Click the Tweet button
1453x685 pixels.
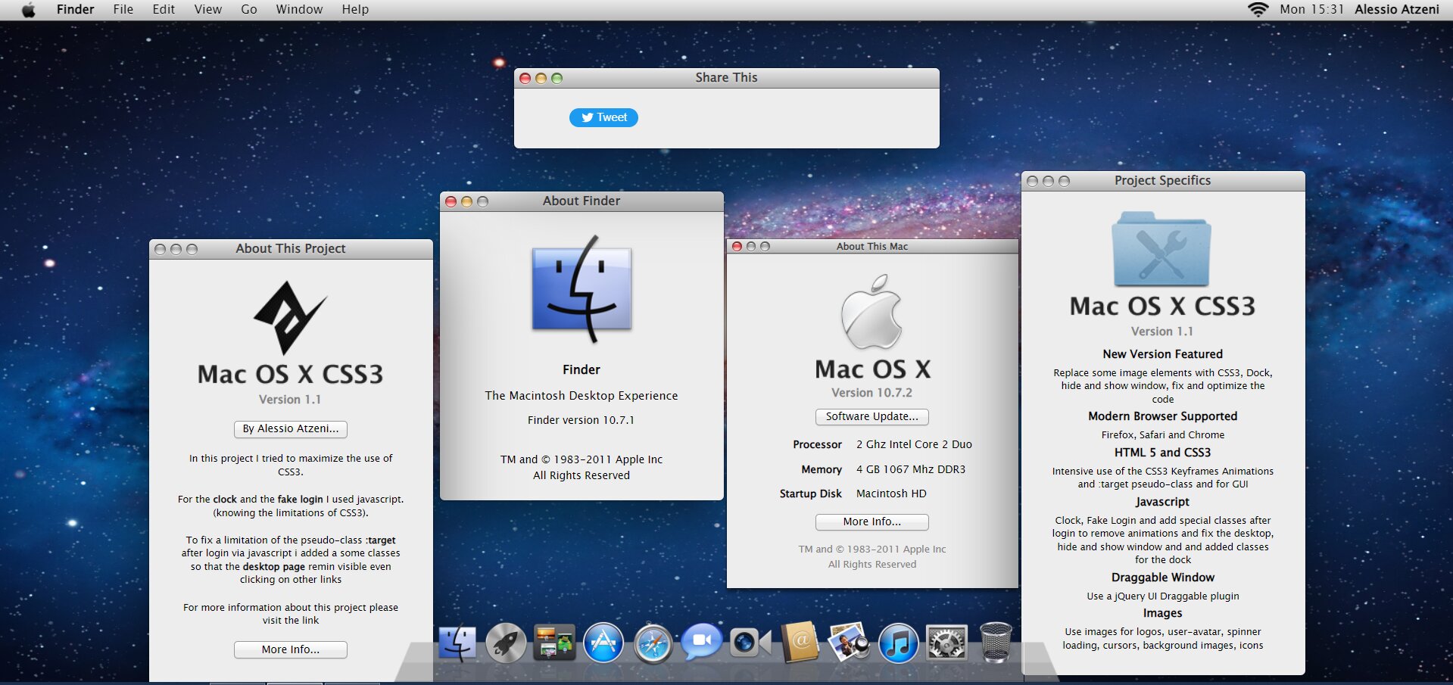[x=603, y=117]
